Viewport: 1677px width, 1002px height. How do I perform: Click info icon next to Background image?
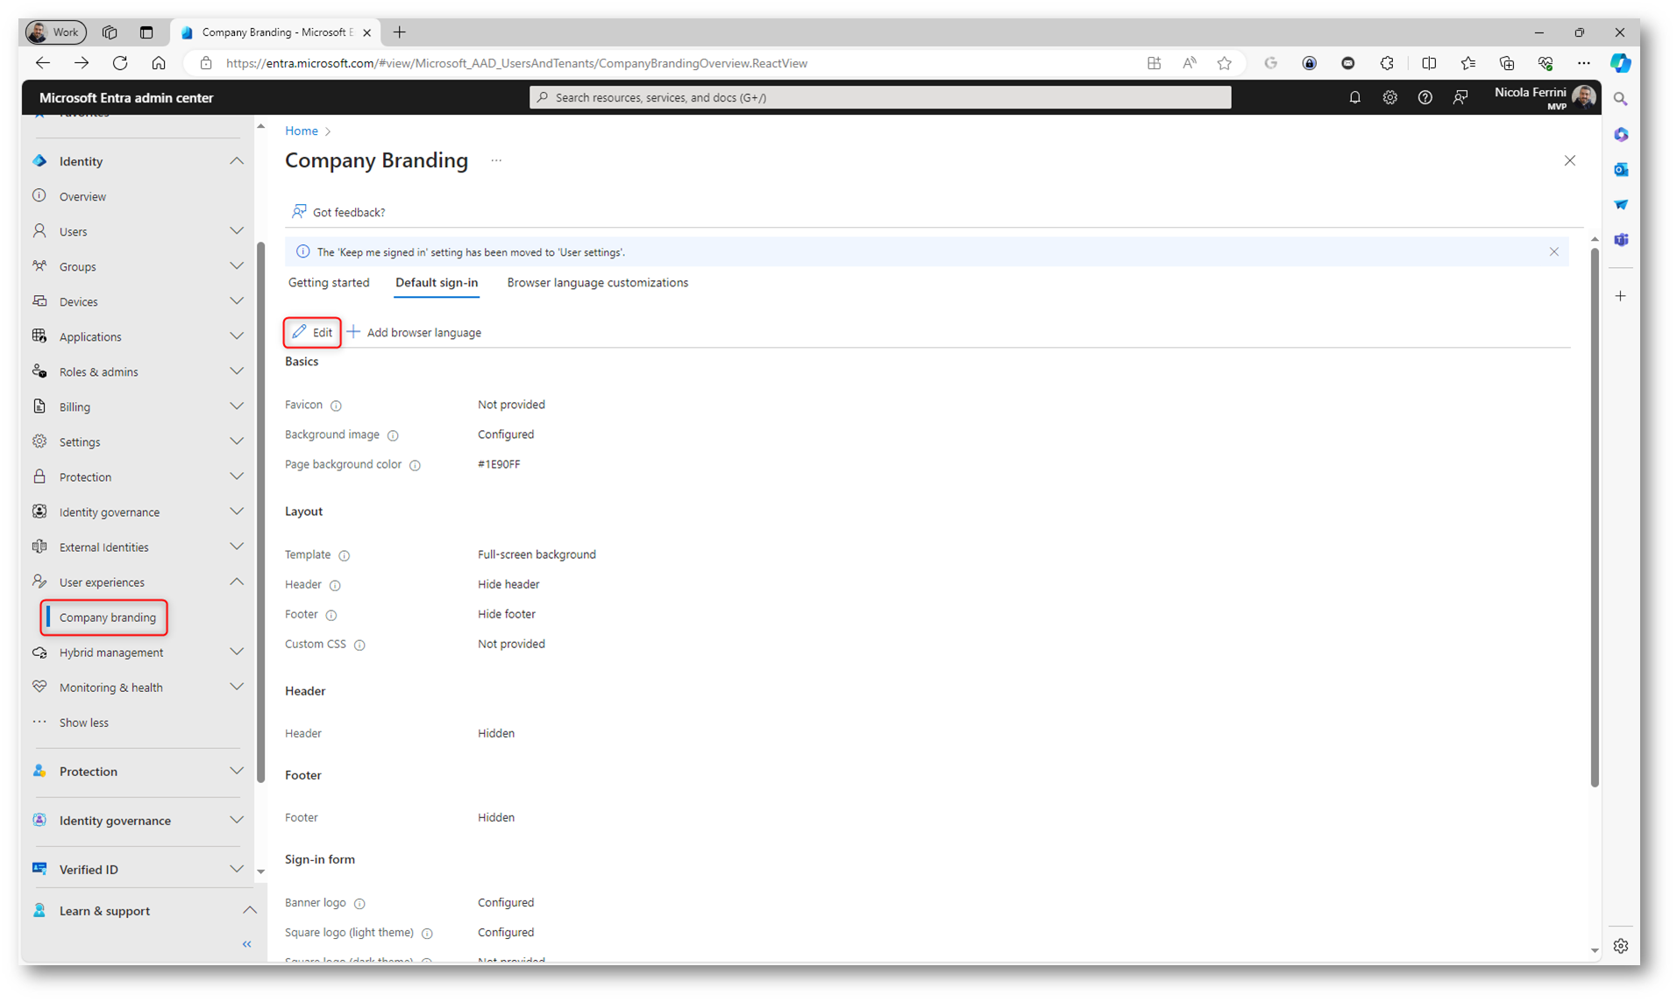point(393,435)
